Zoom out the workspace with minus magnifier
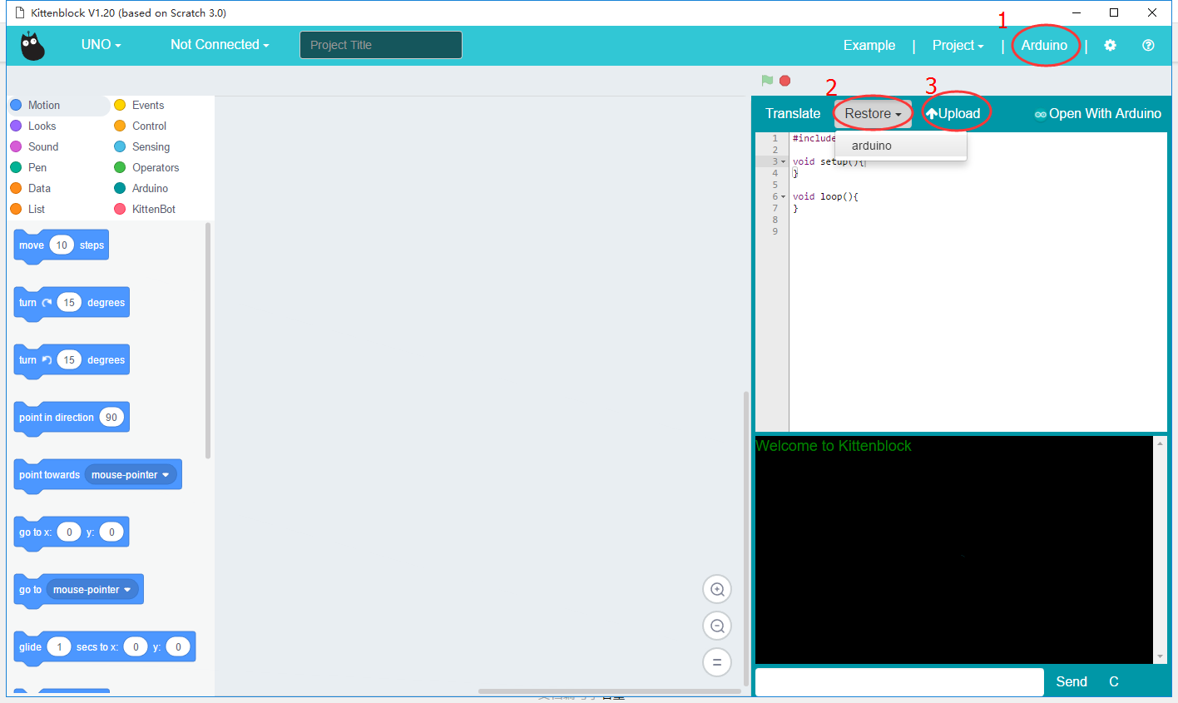This screenshot has width=1178, height=703. click(717, 626)
